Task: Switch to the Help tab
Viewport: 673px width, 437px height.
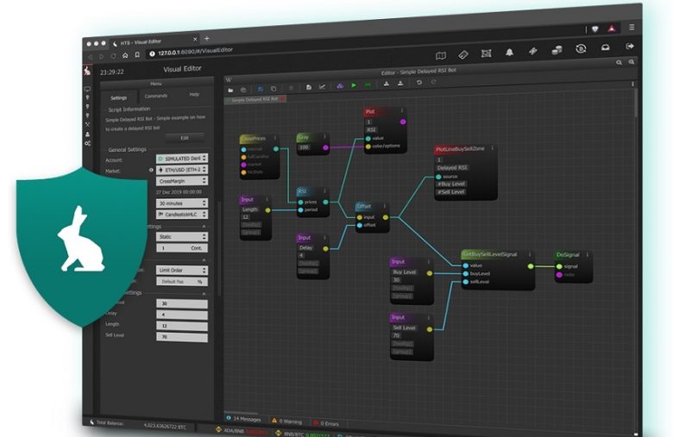Action: pyautogui.click(x=194, y=94)
